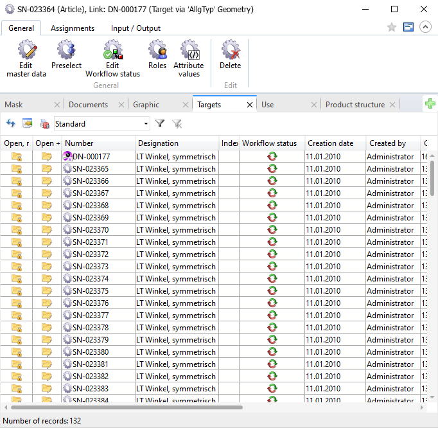Screen dimensions: 438x428
Task: Open Attribute values tool
Action: 189,58
